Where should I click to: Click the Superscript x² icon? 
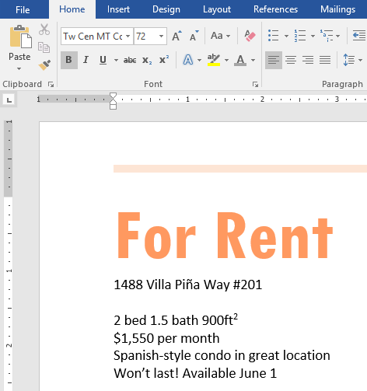[164, 60]
